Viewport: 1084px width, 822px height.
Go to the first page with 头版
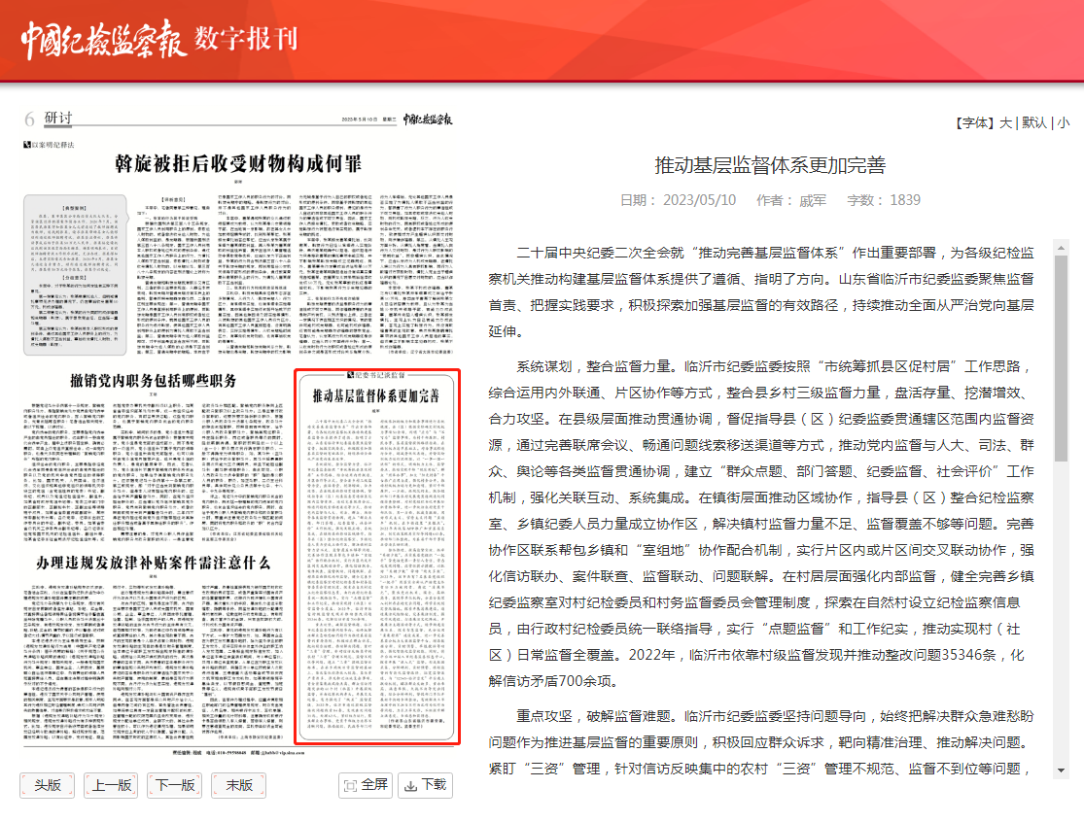(x=47, y=785)
